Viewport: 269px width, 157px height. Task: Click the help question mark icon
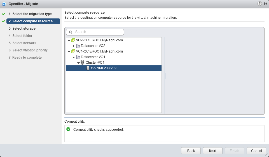click(x=260, y=4)
